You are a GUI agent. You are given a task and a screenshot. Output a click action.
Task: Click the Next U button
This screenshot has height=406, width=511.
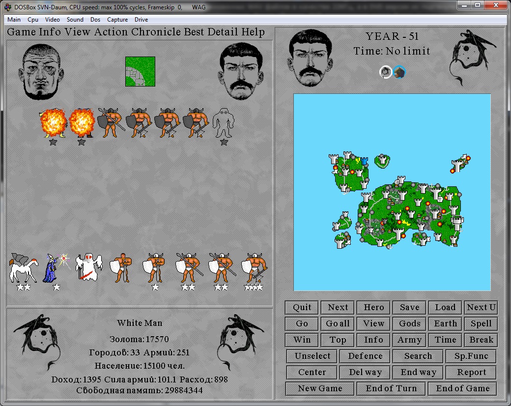pyautogui.click(x=481, y=308)
